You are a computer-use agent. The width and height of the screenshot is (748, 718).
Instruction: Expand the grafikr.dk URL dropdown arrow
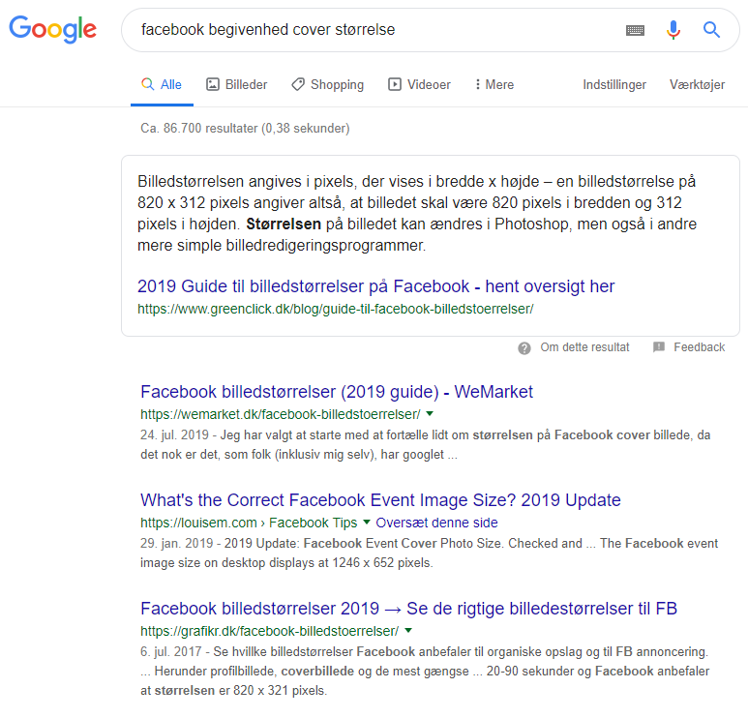408,631
